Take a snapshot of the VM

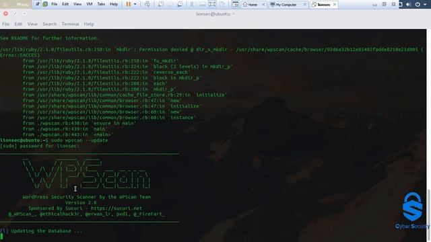click(x=161, y=4)
